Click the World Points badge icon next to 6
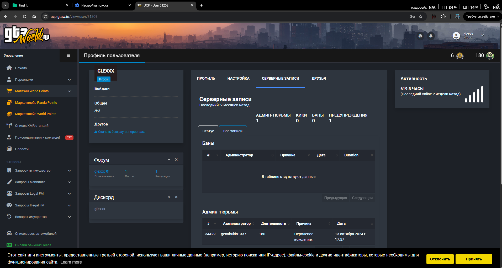This screenshot has height=268, width=502. (x=460, y=56)
